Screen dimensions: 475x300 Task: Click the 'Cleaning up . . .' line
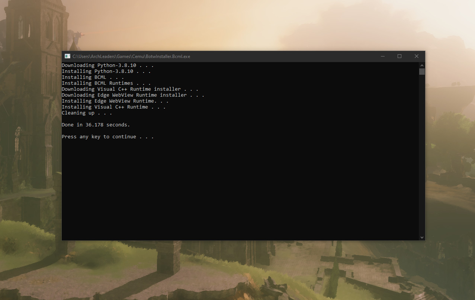pyautogui.click(x=87, y=113)
